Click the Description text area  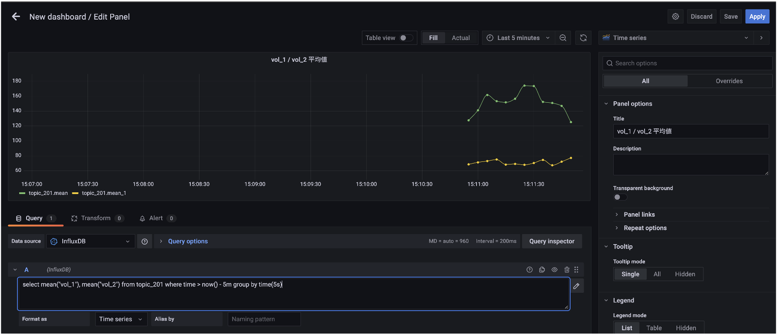click(x=691, y=165)
